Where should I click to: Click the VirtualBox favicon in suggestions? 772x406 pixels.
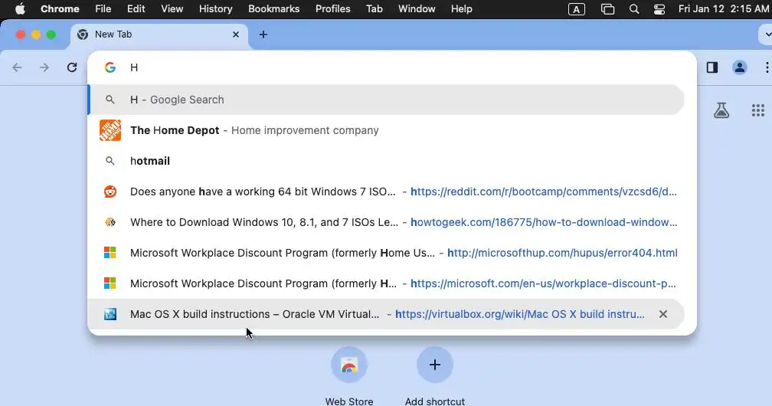(110, 314)
